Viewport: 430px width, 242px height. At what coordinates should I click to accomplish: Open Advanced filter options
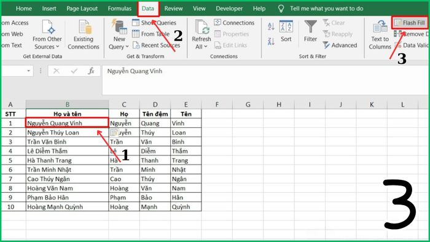tap(340, 45)
